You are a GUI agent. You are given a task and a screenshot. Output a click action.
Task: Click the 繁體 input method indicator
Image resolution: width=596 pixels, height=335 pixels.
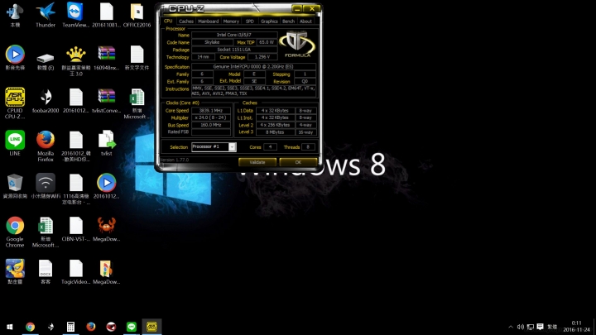[552, 327]
